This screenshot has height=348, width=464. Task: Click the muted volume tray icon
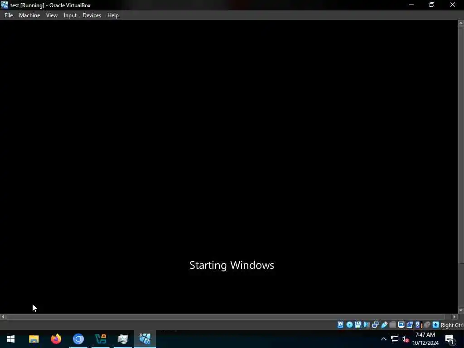coord(405,339)
